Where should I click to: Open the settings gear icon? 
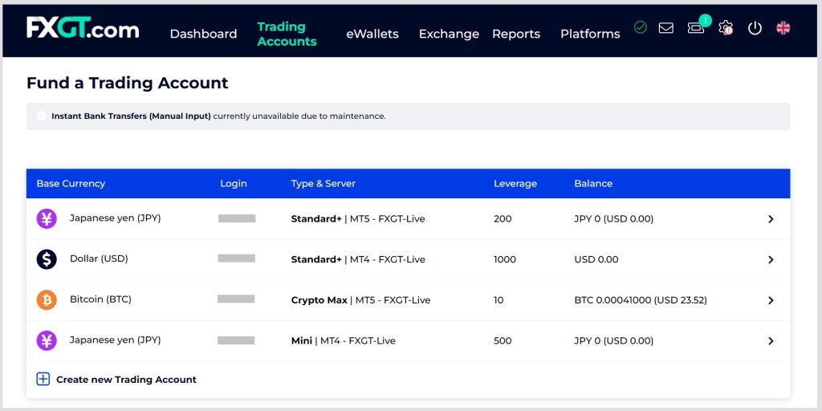pos(726,28)
